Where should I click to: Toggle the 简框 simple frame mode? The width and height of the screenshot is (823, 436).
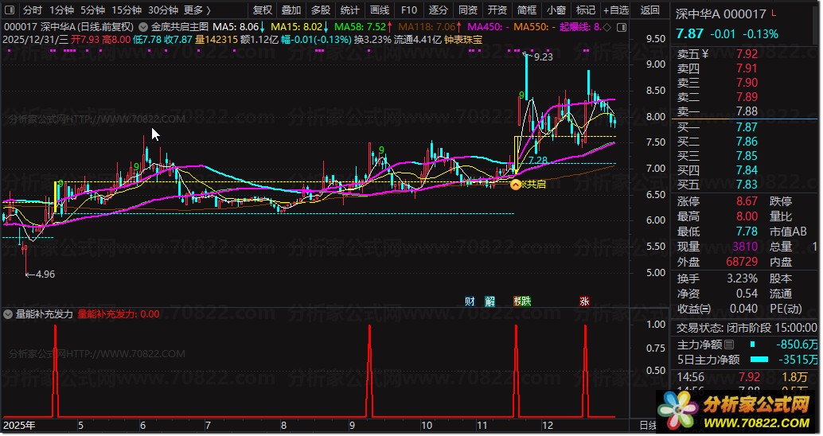pos(526,10)
